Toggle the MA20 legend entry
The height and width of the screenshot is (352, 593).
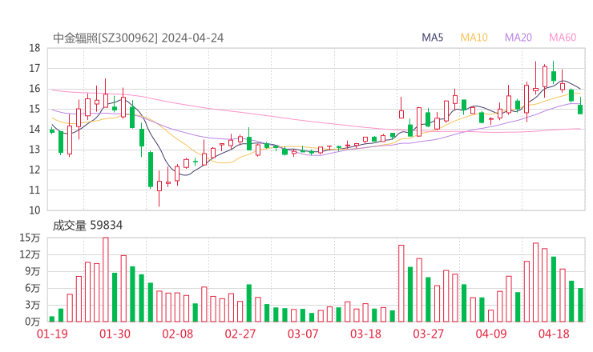click(x=518, y=38)
